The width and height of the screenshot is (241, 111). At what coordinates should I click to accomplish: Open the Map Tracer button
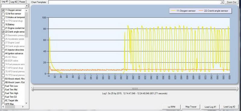pyautogui.click(x=191, y=107)
